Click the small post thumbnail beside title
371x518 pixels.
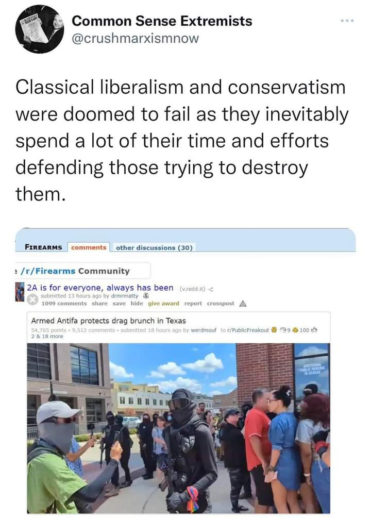[20, 292]
